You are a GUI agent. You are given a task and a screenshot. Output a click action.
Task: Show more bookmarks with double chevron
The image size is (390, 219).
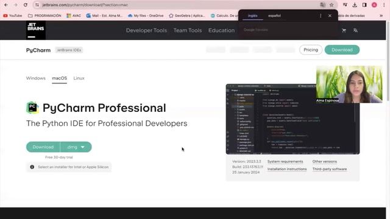click(x=381, y=16)
